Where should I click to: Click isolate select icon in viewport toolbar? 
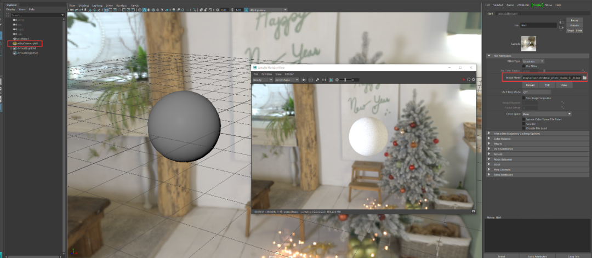tap(194, 9)
